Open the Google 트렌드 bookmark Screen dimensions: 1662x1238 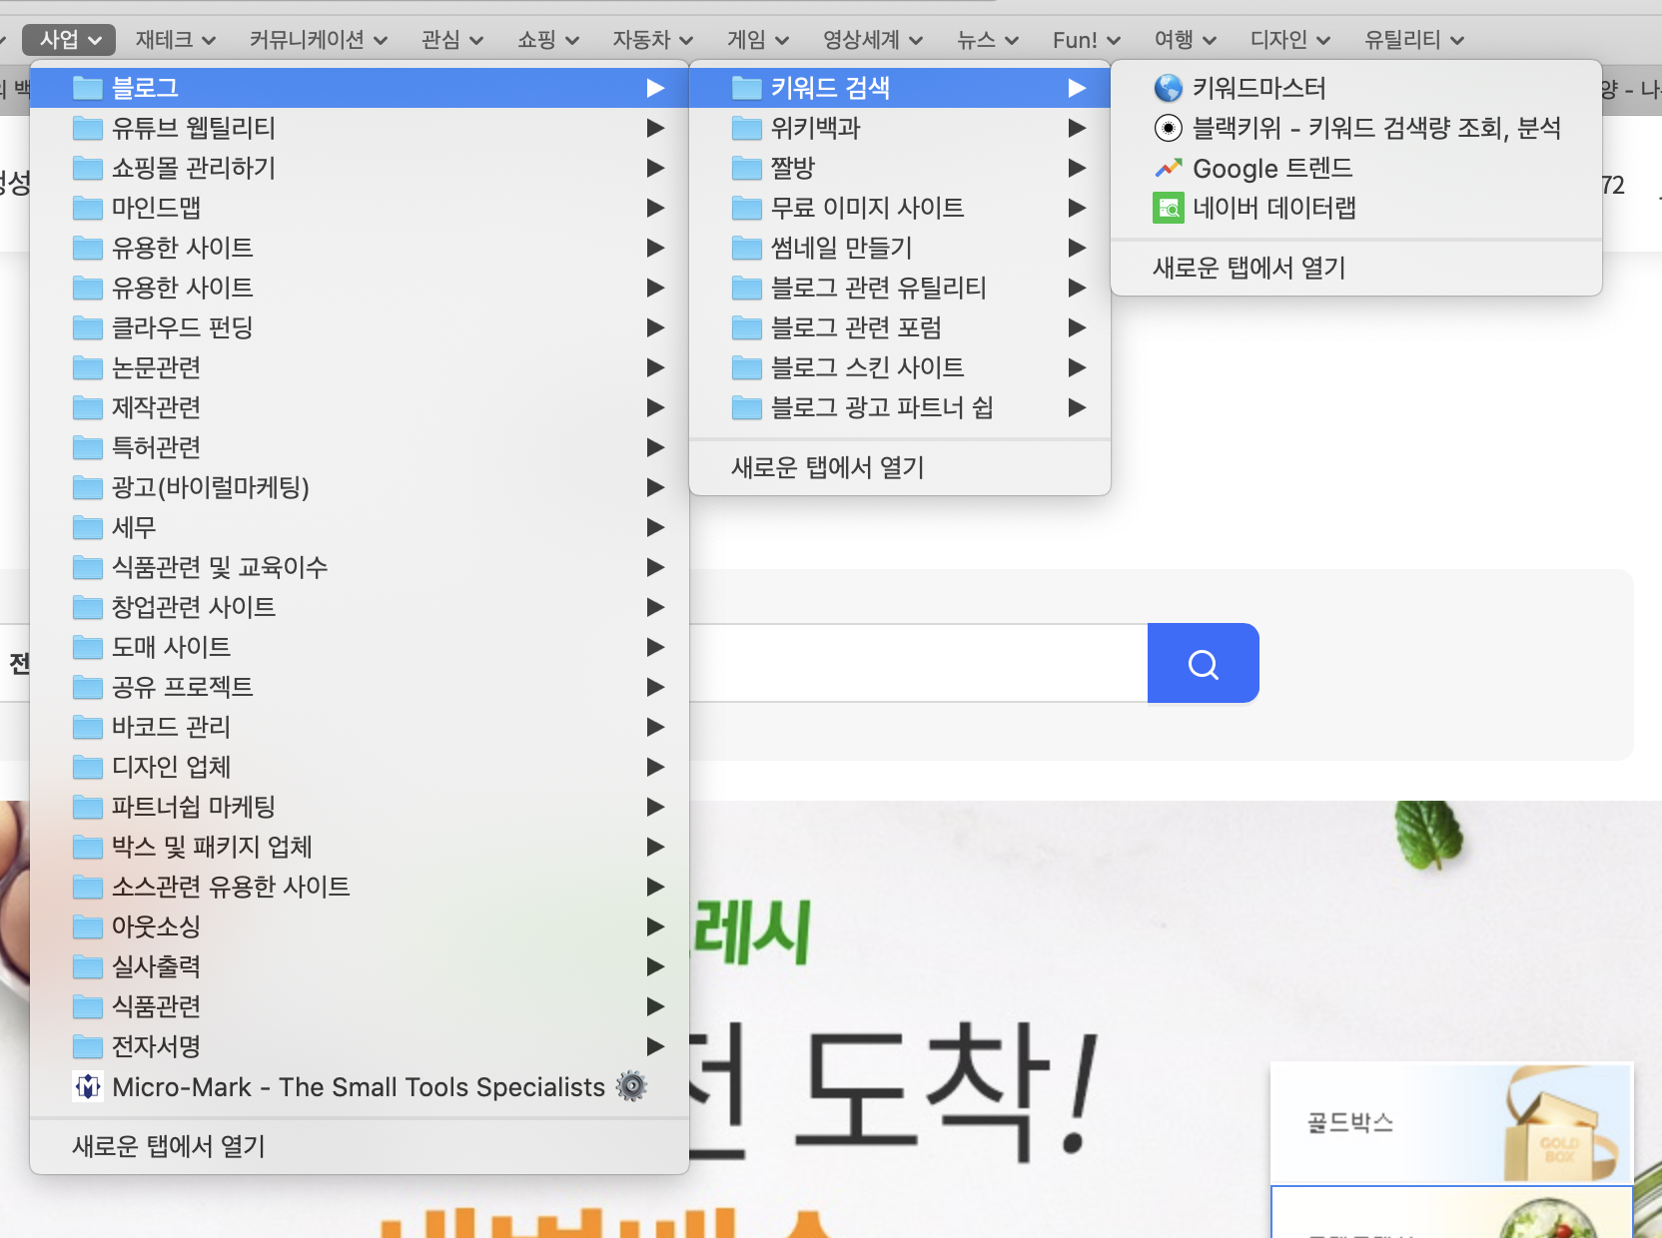click(1356, 168)
